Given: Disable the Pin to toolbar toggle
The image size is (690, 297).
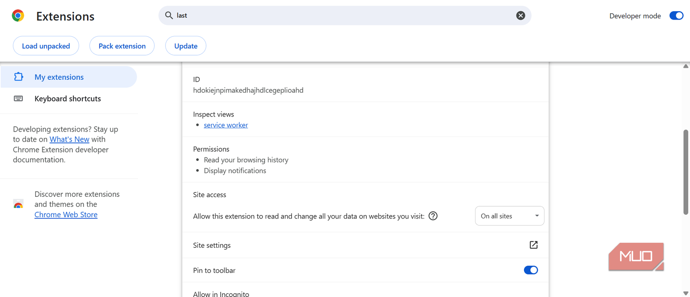Looking at the screenshot, I should [531, 270].
